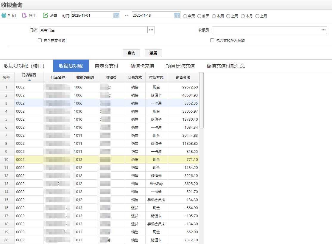Select the 今天 radio button

click(185, 16)
